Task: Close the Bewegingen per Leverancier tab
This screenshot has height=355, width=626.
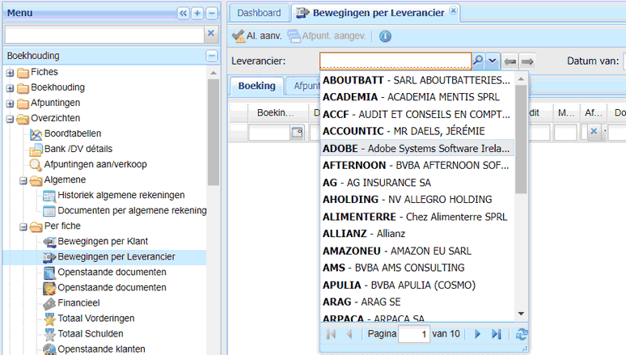Action: (x=453, y=11)
